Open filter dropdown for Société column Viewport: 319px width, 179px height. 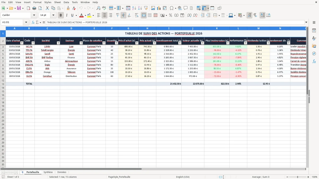click(58, 43)
